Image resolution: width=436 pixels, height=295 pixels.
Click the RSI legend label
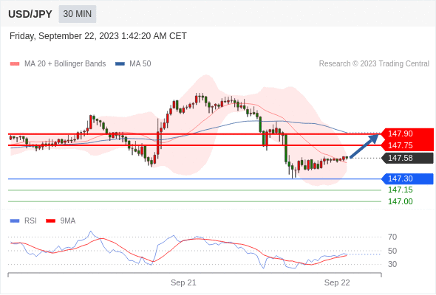(x=30, y=221)
